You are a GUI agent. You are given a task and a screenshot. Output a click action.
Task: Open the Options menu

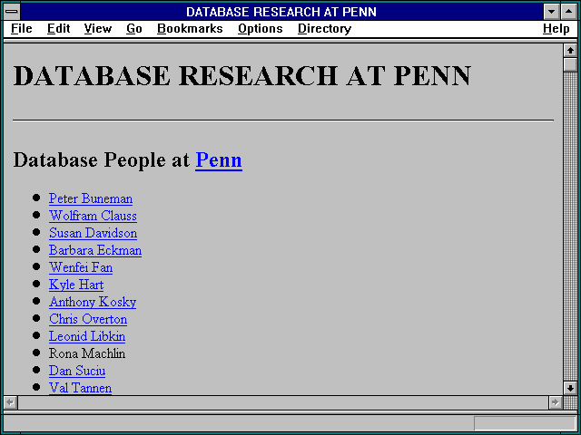tap(261, 29)
